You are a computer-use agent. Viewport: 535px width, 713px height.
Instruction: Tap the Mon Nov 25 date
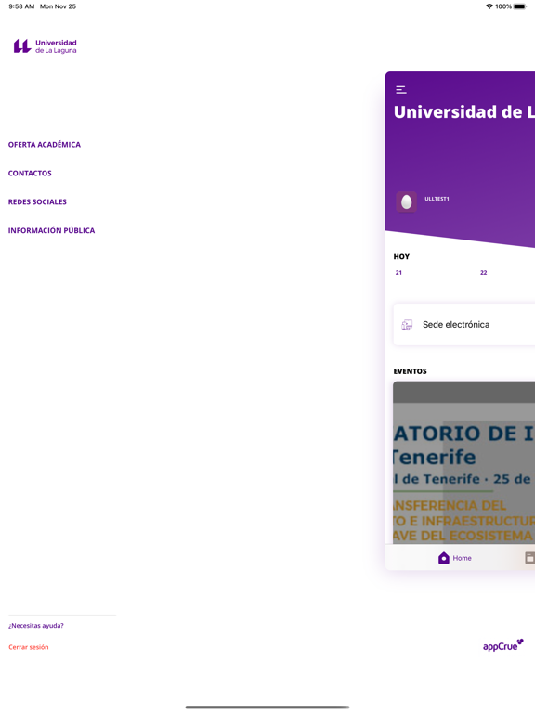tap(58, 6)
